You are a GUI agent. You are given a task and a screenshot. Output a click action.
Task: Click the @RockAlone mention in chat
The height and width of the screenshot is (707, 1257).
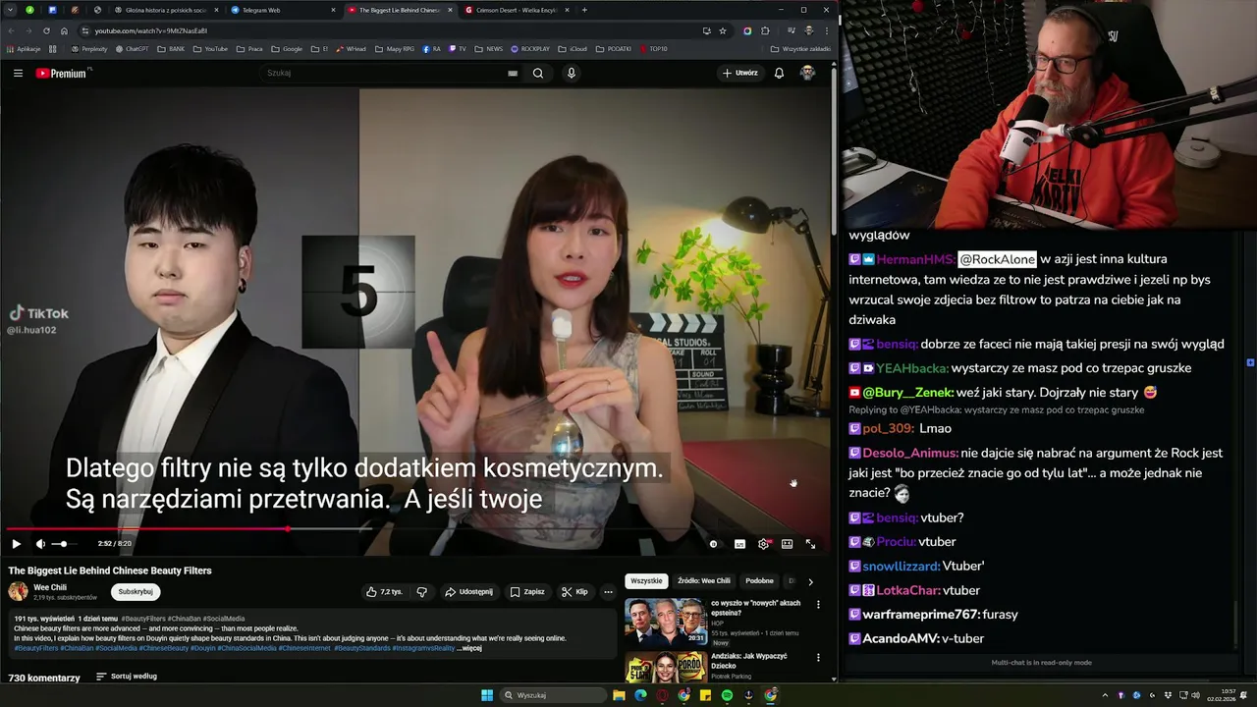click(997, 259)
